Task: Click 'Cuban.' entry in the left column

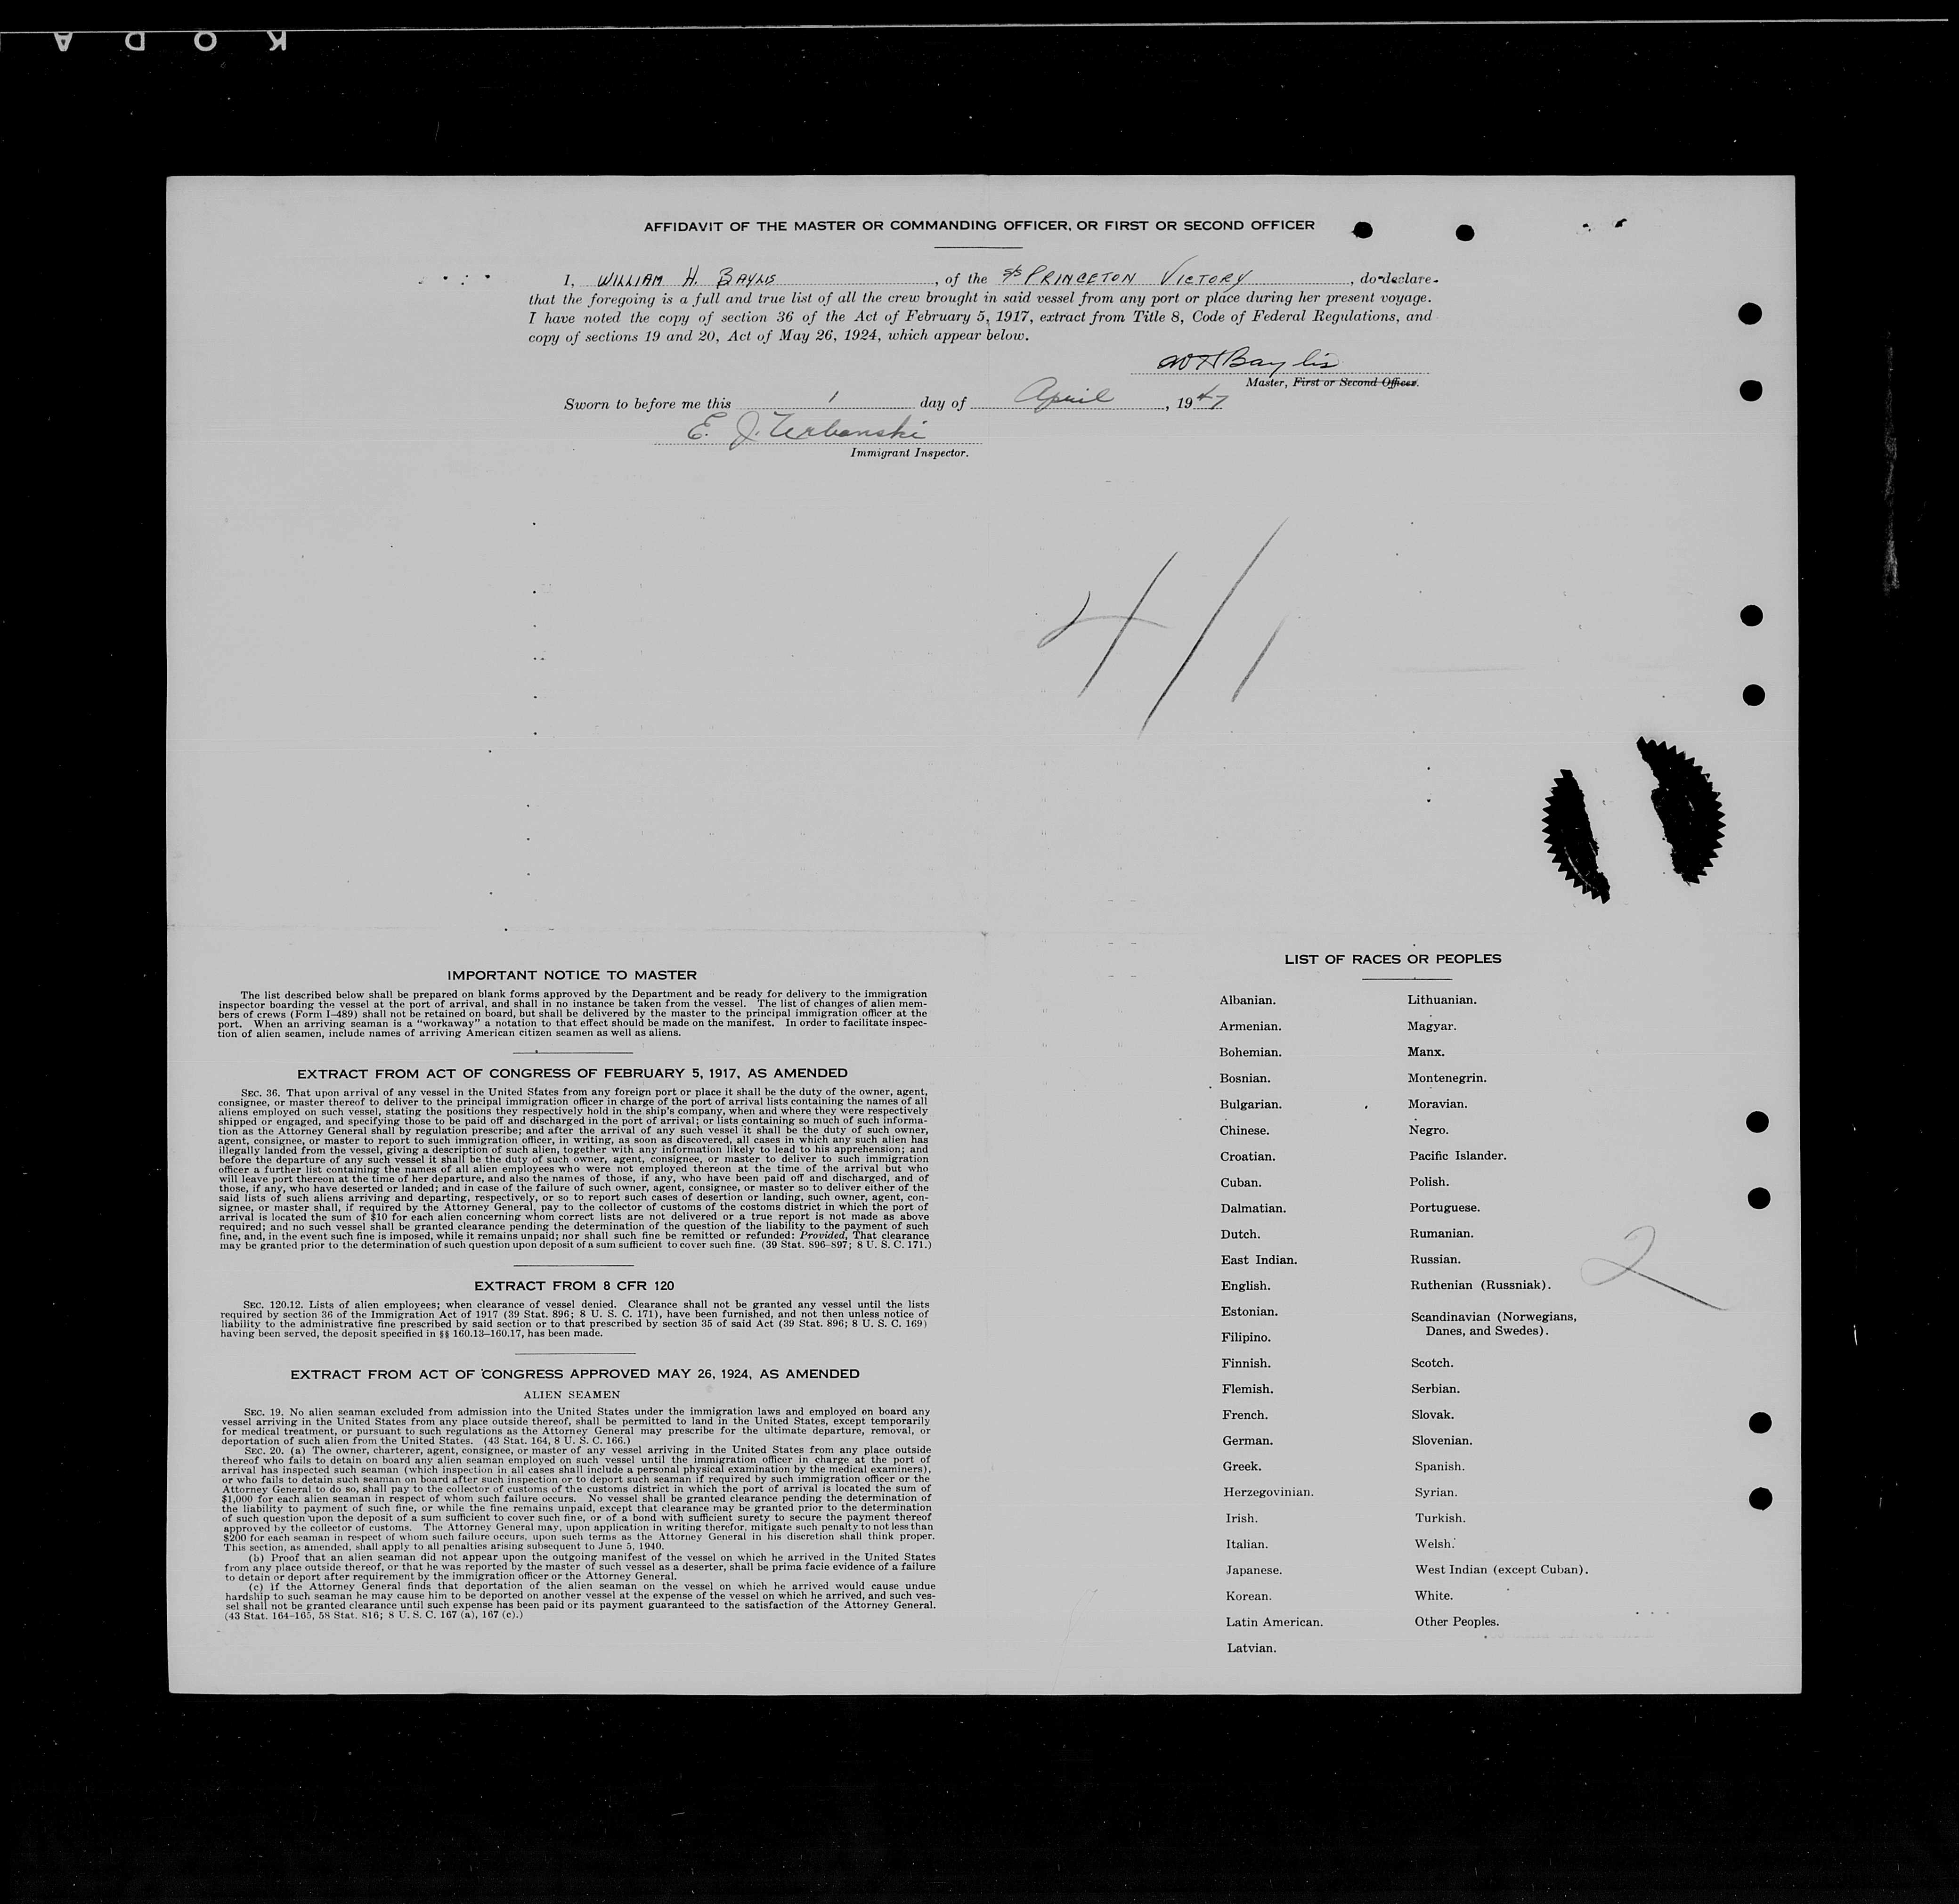Action: [1240, 1182]
